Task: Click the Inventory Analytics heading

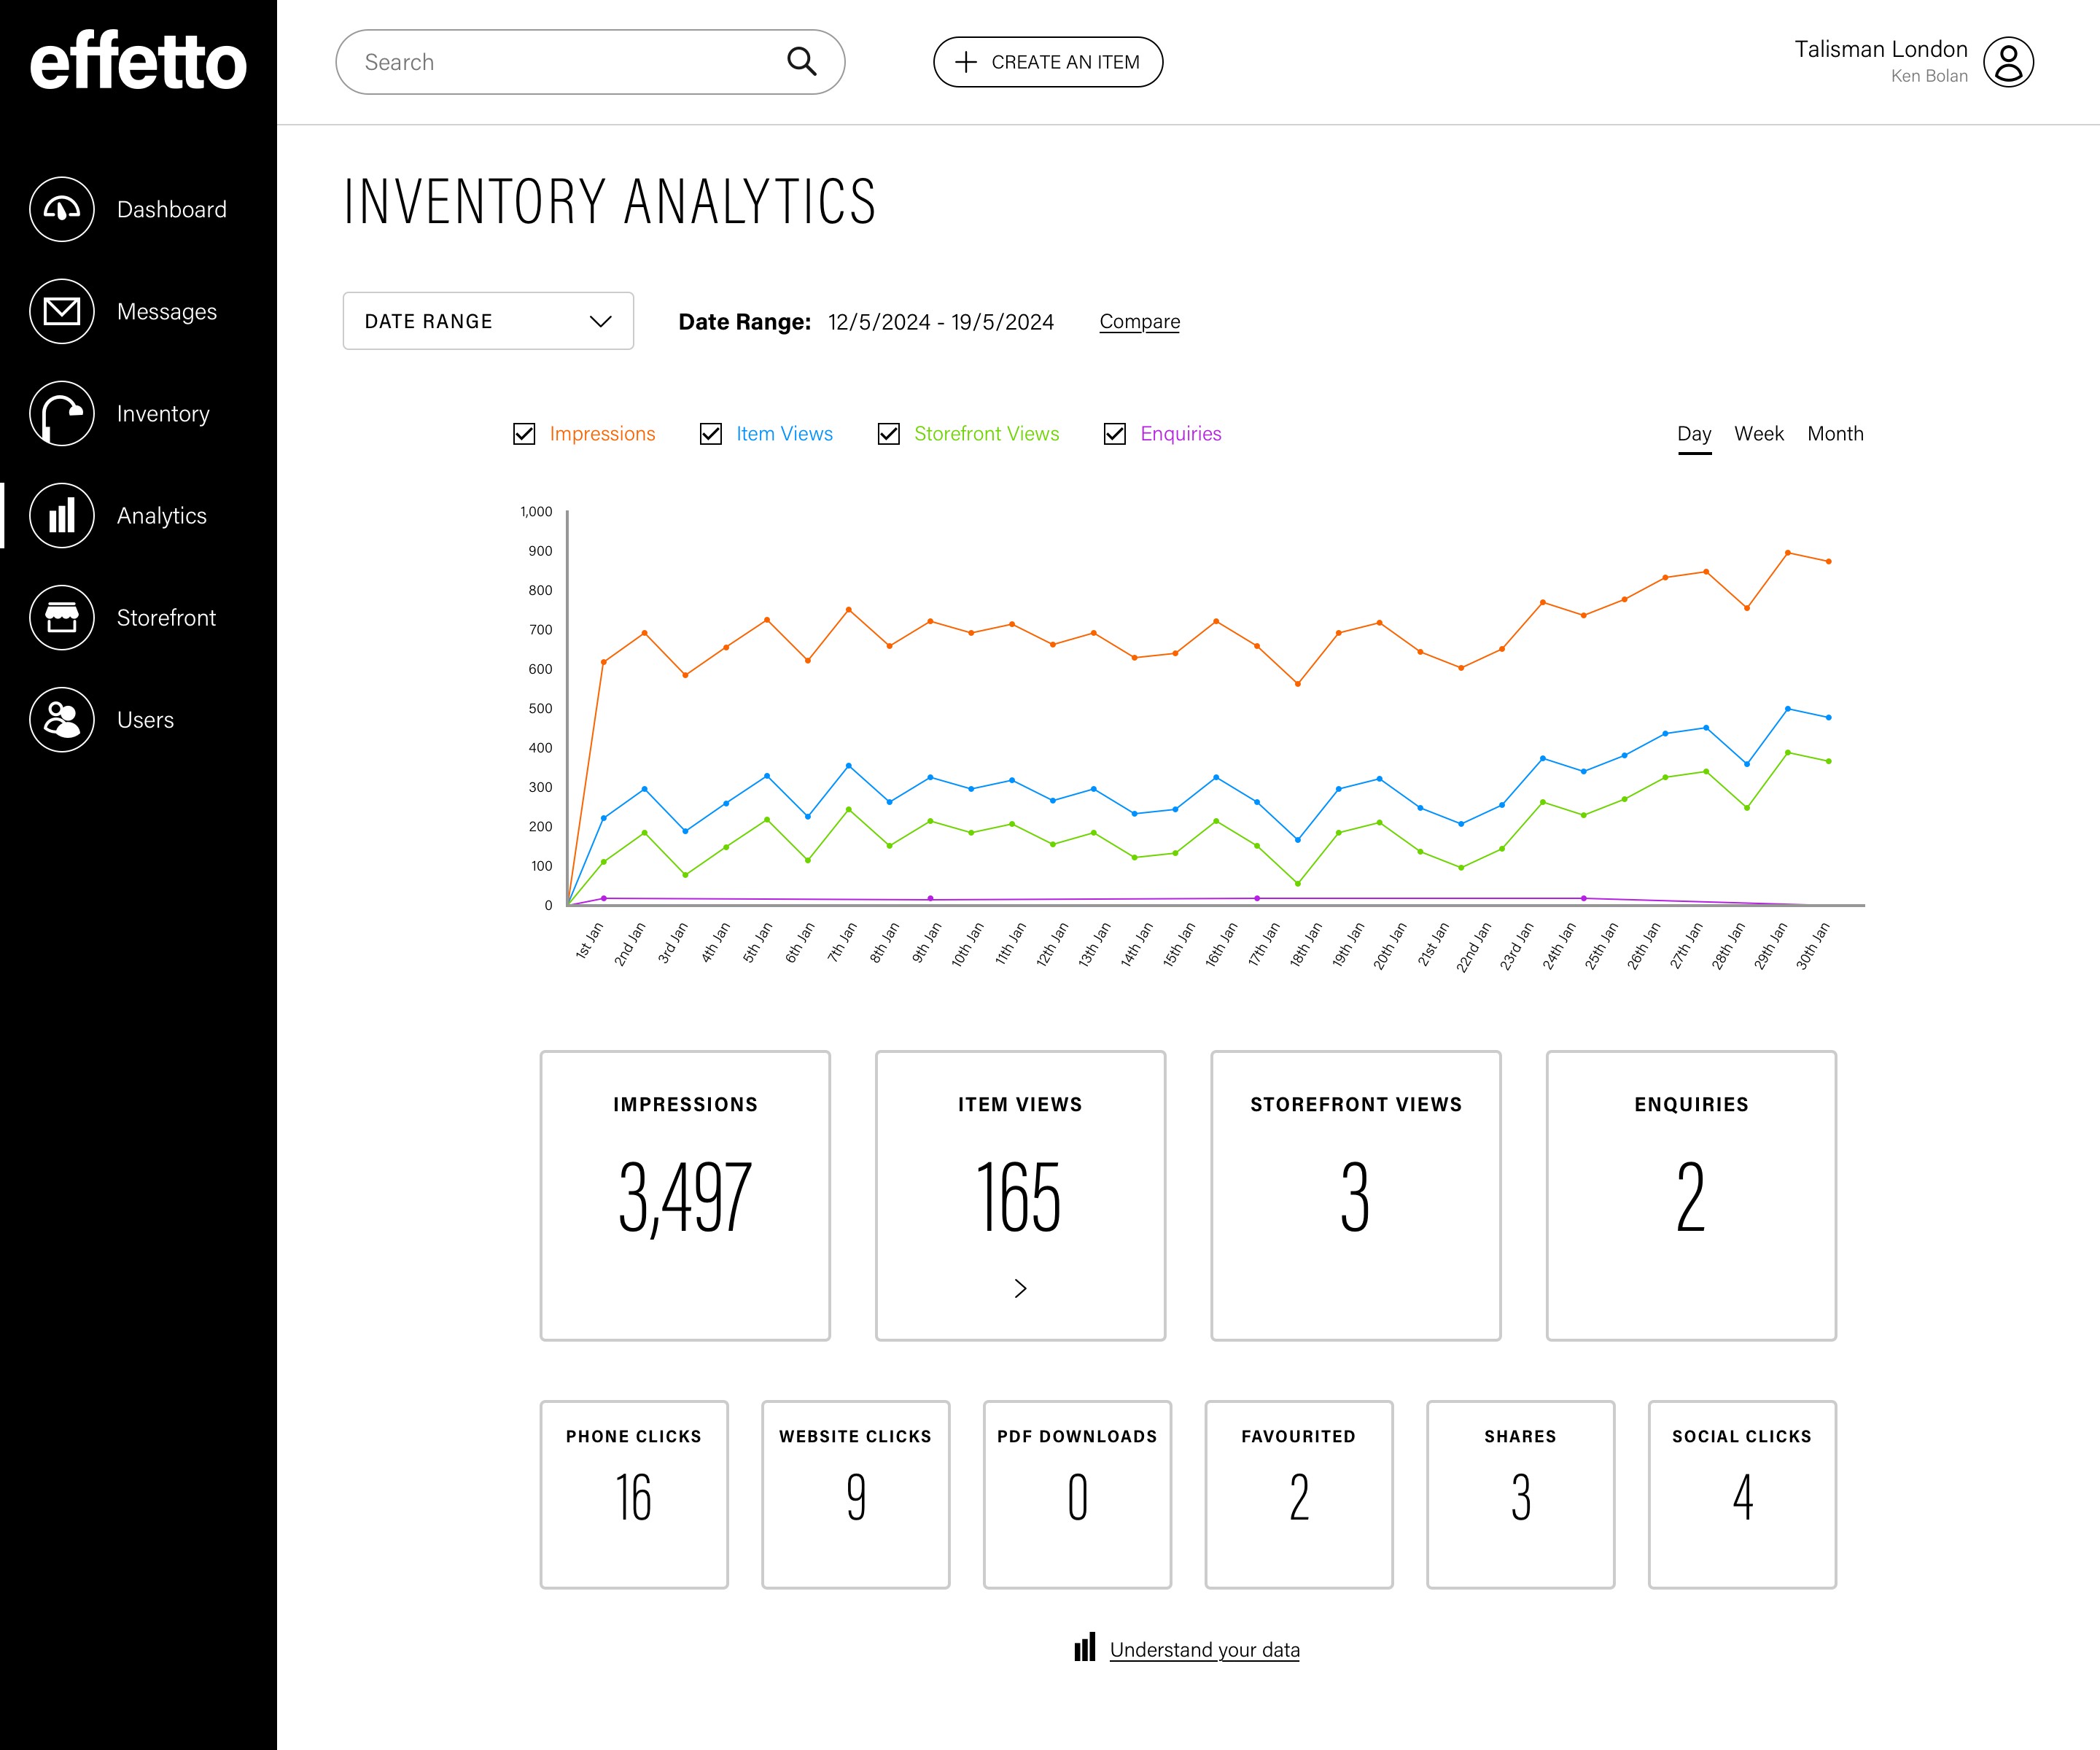Action: point(610,201)
